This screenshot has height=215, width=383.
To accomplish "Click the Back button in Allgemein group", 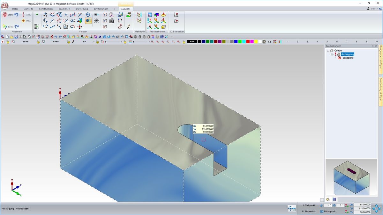I will pos(8,26).
